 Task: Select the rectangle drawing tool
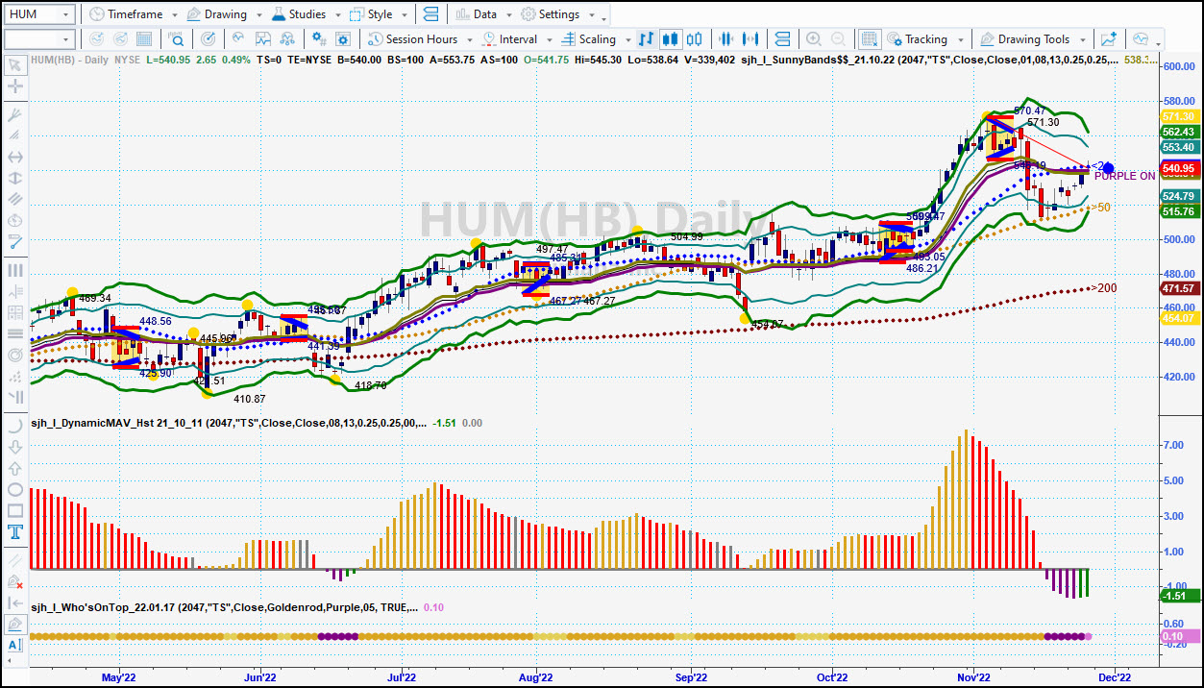click(15, 510)
